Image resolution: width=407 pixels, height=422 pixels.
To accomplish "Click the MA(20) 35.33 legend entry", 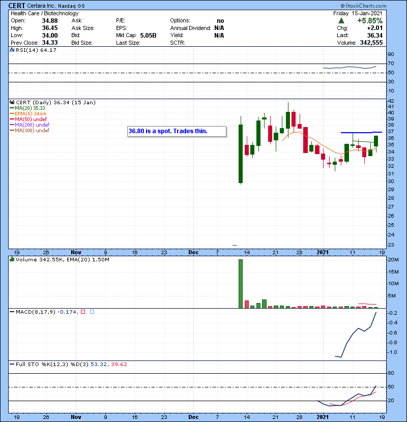I will 27,108.
